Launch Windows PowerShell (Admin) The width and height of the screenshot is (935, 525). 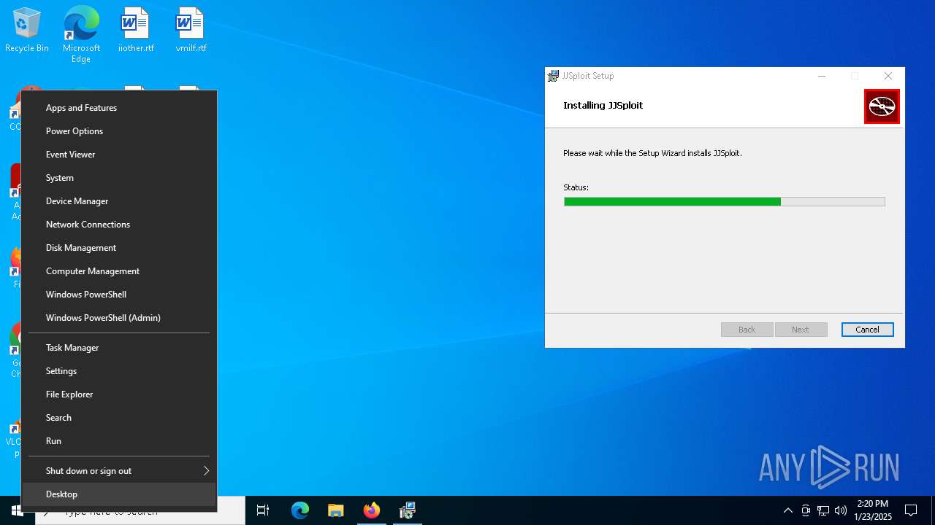(119, 318)
